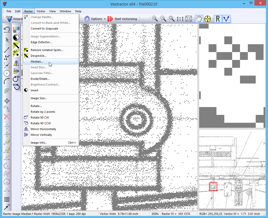Click the zoom in magnifier icon
Screen dimensions: 268x218
click(155, 19)
